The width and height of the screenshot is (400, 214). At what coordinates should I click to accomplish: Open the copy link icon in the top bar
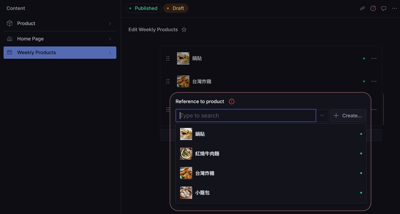click(362, 8)
